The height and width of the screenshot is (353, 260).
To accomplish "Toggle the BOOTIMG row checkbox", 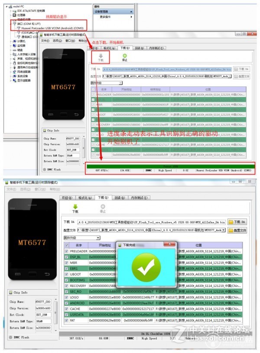I will [67, 280].
